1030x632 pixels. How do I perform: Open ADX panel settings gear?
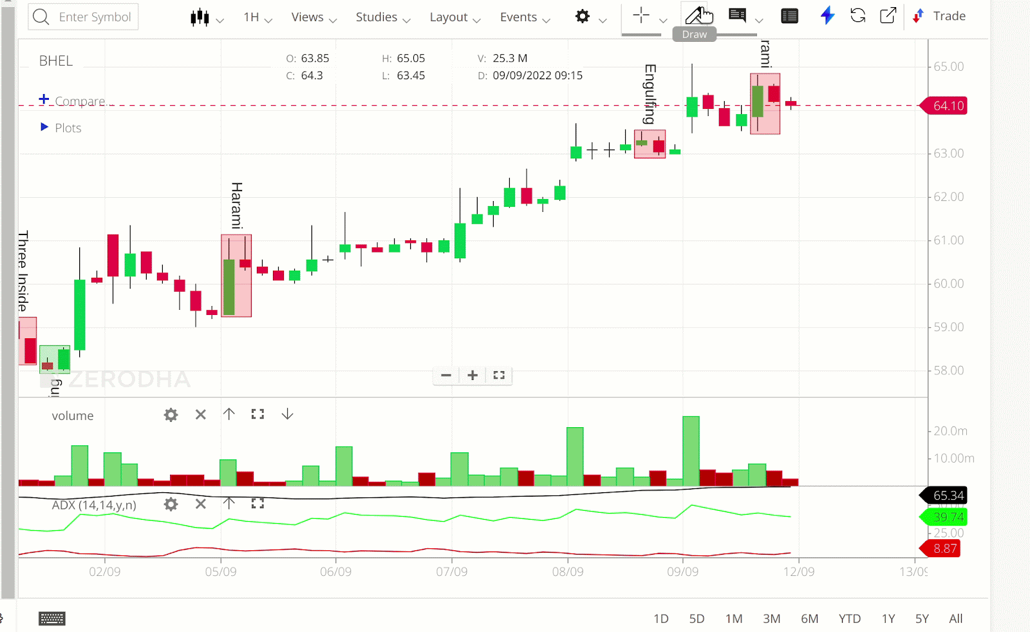[171, 504]
